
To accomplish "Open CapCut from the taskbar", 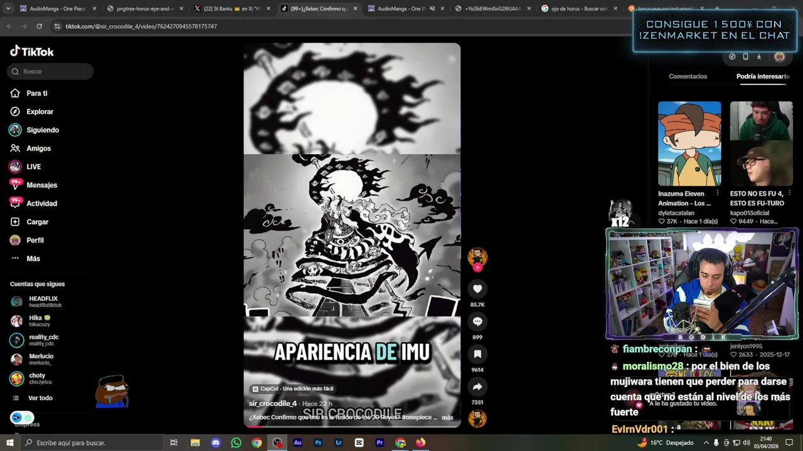I will 359,442.
